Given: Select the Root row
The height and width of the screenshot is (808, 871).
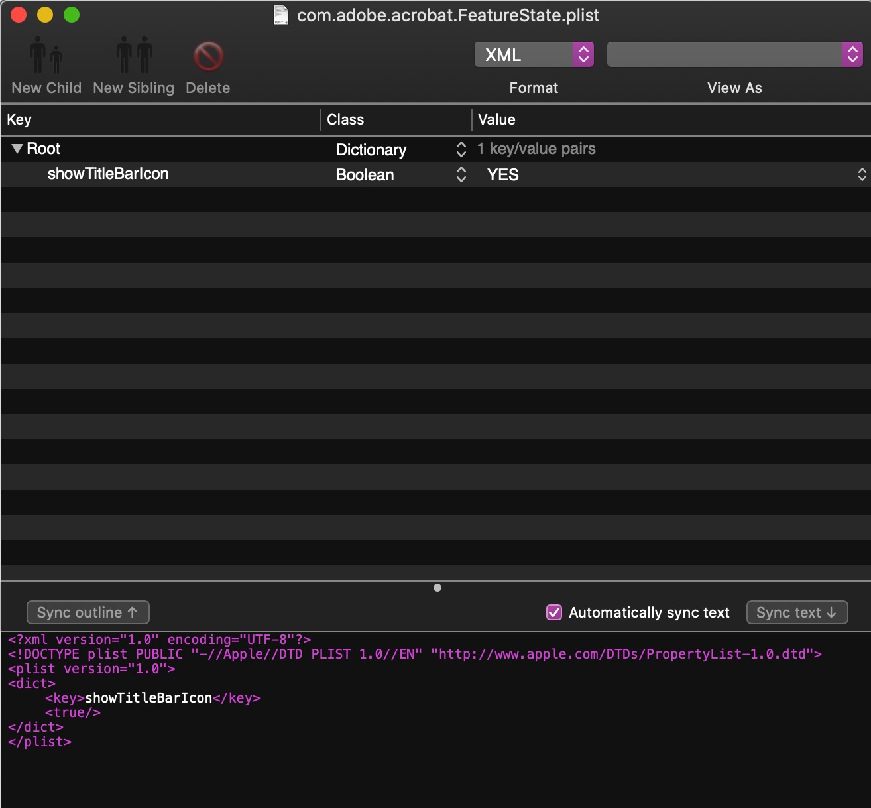Looking at the screenshot, I should coord(436,149).
